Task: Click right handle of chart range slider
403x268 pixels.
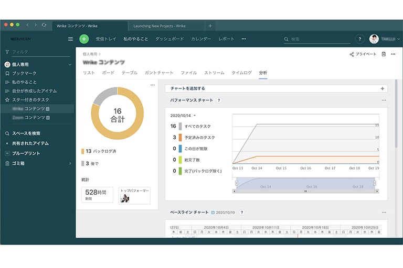Action: point(375,183)
